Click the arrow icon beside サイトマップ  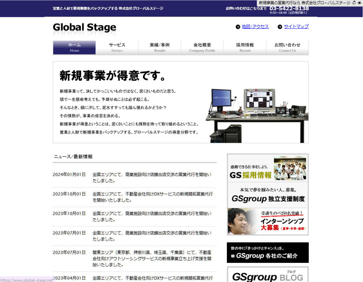pyautogui.click(x=280, y=27)
